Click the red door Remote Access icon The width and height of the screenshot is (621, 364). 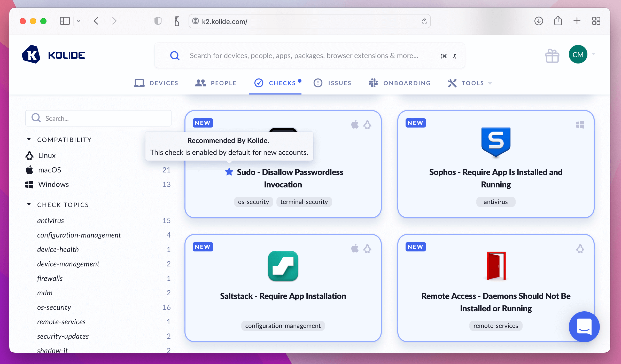pyautogui.click(x=496, y=266)
